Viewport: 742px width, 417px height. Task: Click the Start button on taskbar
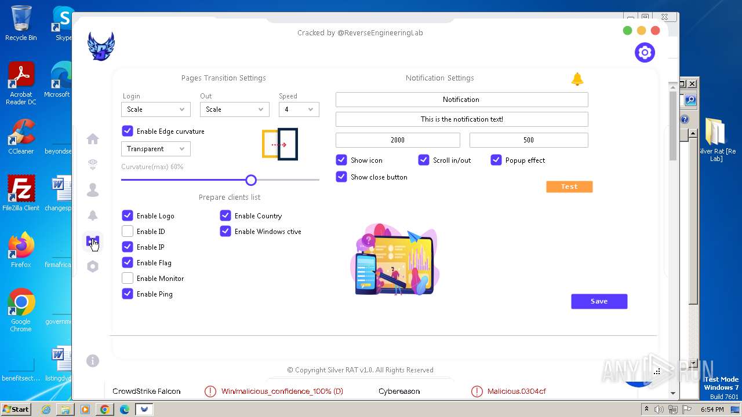(16, 409)
